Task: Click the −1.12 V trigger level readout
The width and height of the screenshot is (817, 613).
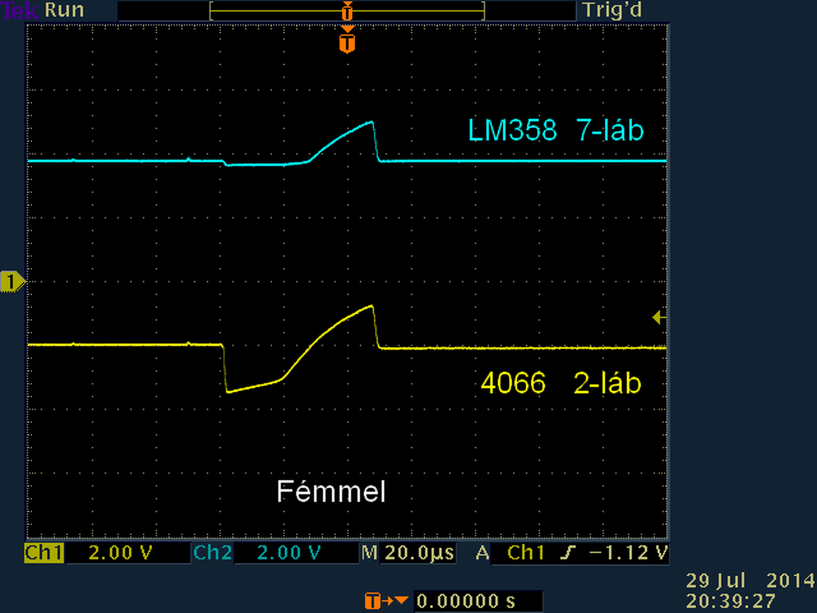Action: click(x=629, y=552)
